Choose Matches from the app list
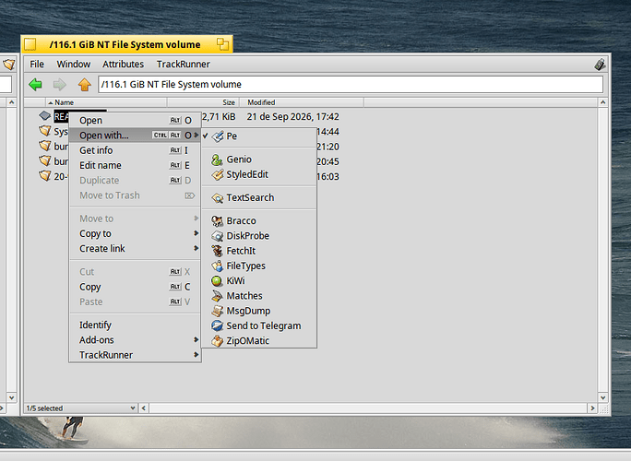 259,296
